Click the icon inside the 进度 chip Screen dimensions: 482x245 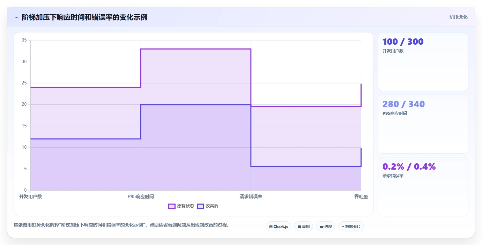pyautogui.click(x=321, y=227)
